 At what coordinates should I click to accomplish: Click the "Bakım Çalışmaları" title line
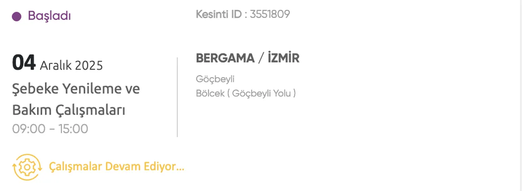pyautogui.click(x=69, y=110)
